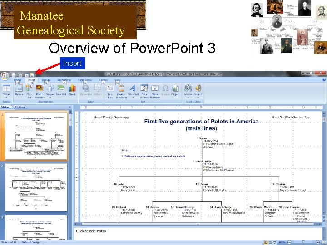
Task: Open the Shapes gallery
Action: pos(50,91)
